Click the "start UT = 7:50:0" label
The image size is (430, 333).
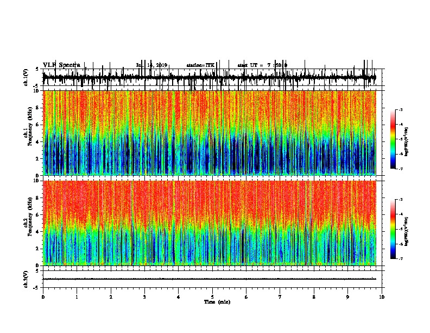[262, 65]
